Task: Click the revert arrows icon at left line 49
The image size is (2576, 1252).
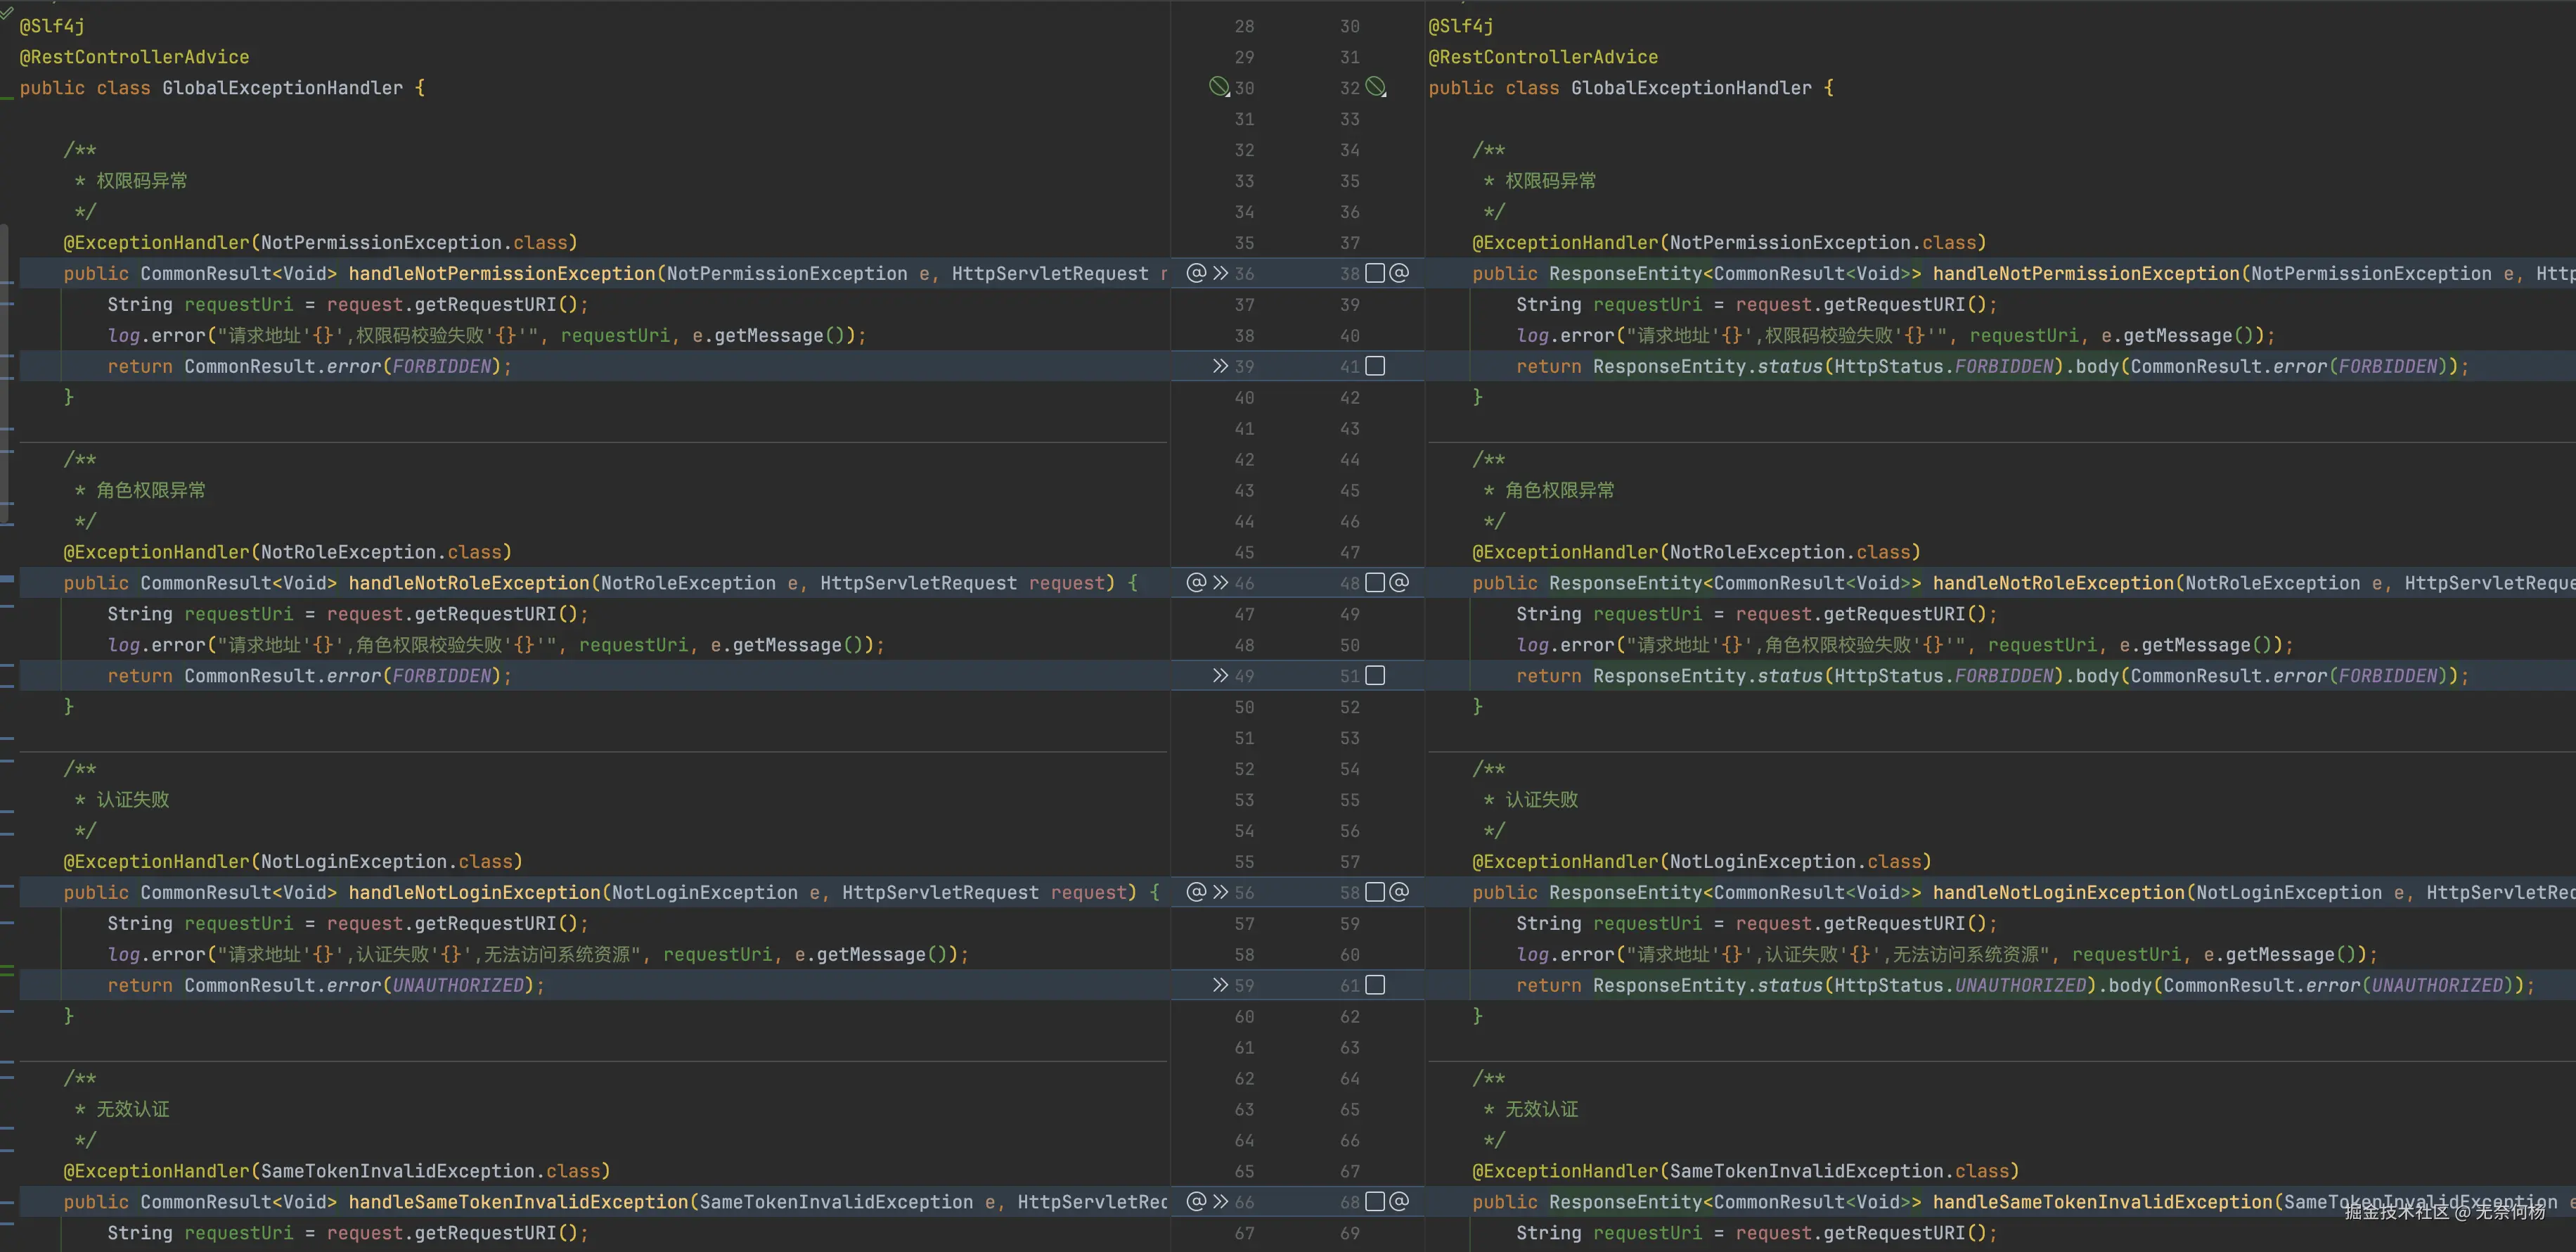Action: click(x=1220, y=675)
